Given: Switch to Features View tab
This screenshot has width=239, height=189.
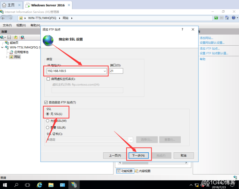Looking at the screenshot, I should point(125,171).
